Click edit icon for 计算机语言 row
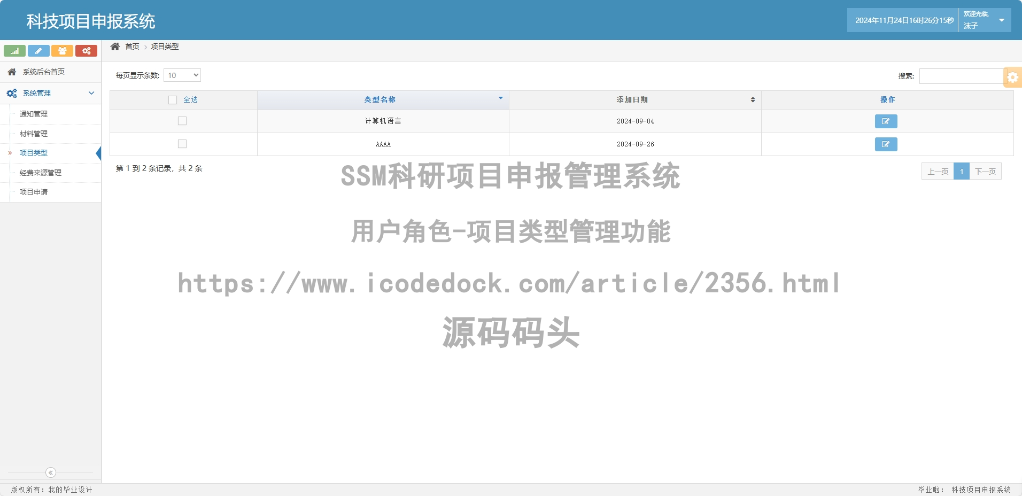 [886, 121]
